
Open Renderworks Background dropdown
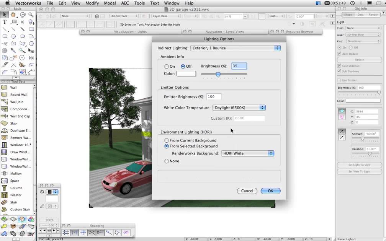coord(248,153)
